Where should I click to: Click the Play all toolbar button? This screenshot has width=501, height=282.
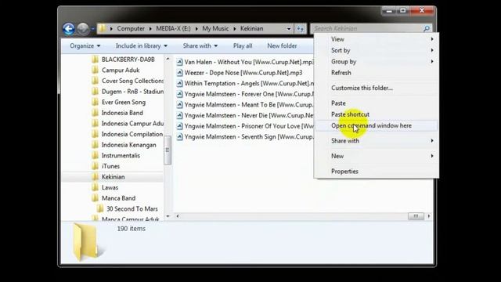(x=243, y=46)
